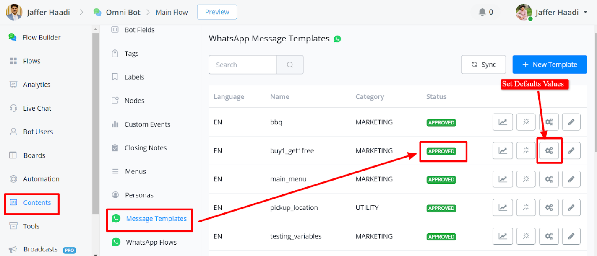Click the Preview button
The image size is (597, 256).
(217, 12)
